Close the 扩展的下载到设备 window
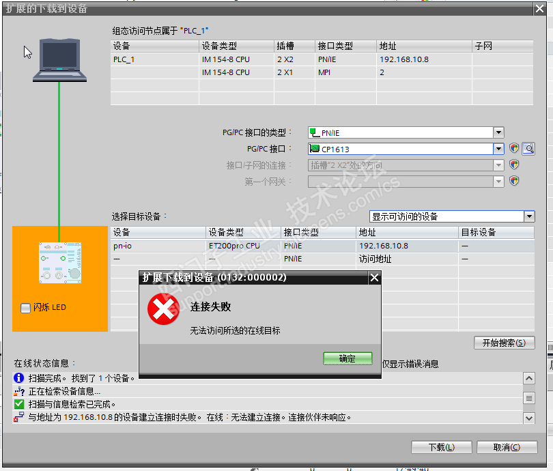The width and height of the screenshot is (553, 471). point(539,8)
